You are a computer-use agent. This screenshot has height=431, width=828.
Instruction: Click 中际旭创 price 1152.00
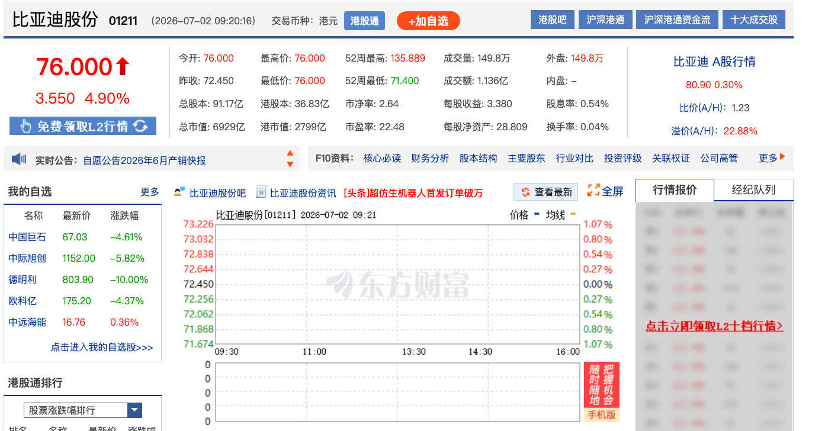pos(79,258)
